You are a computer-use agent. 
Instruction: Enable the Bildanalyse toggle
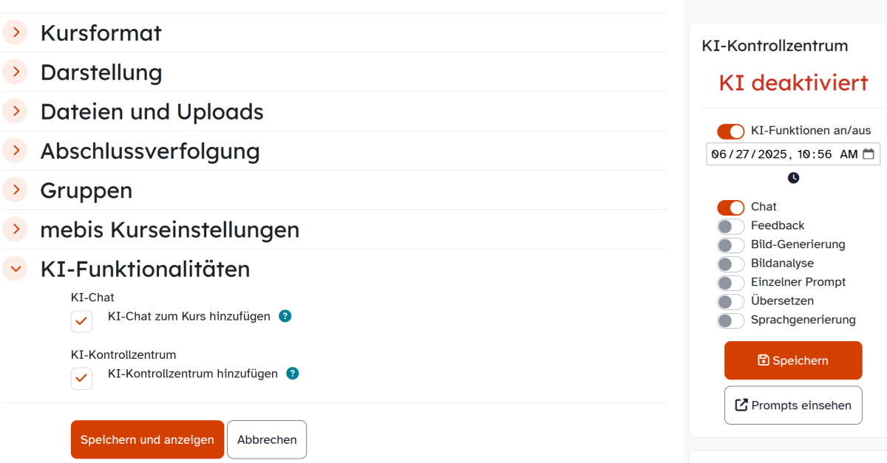730,264
